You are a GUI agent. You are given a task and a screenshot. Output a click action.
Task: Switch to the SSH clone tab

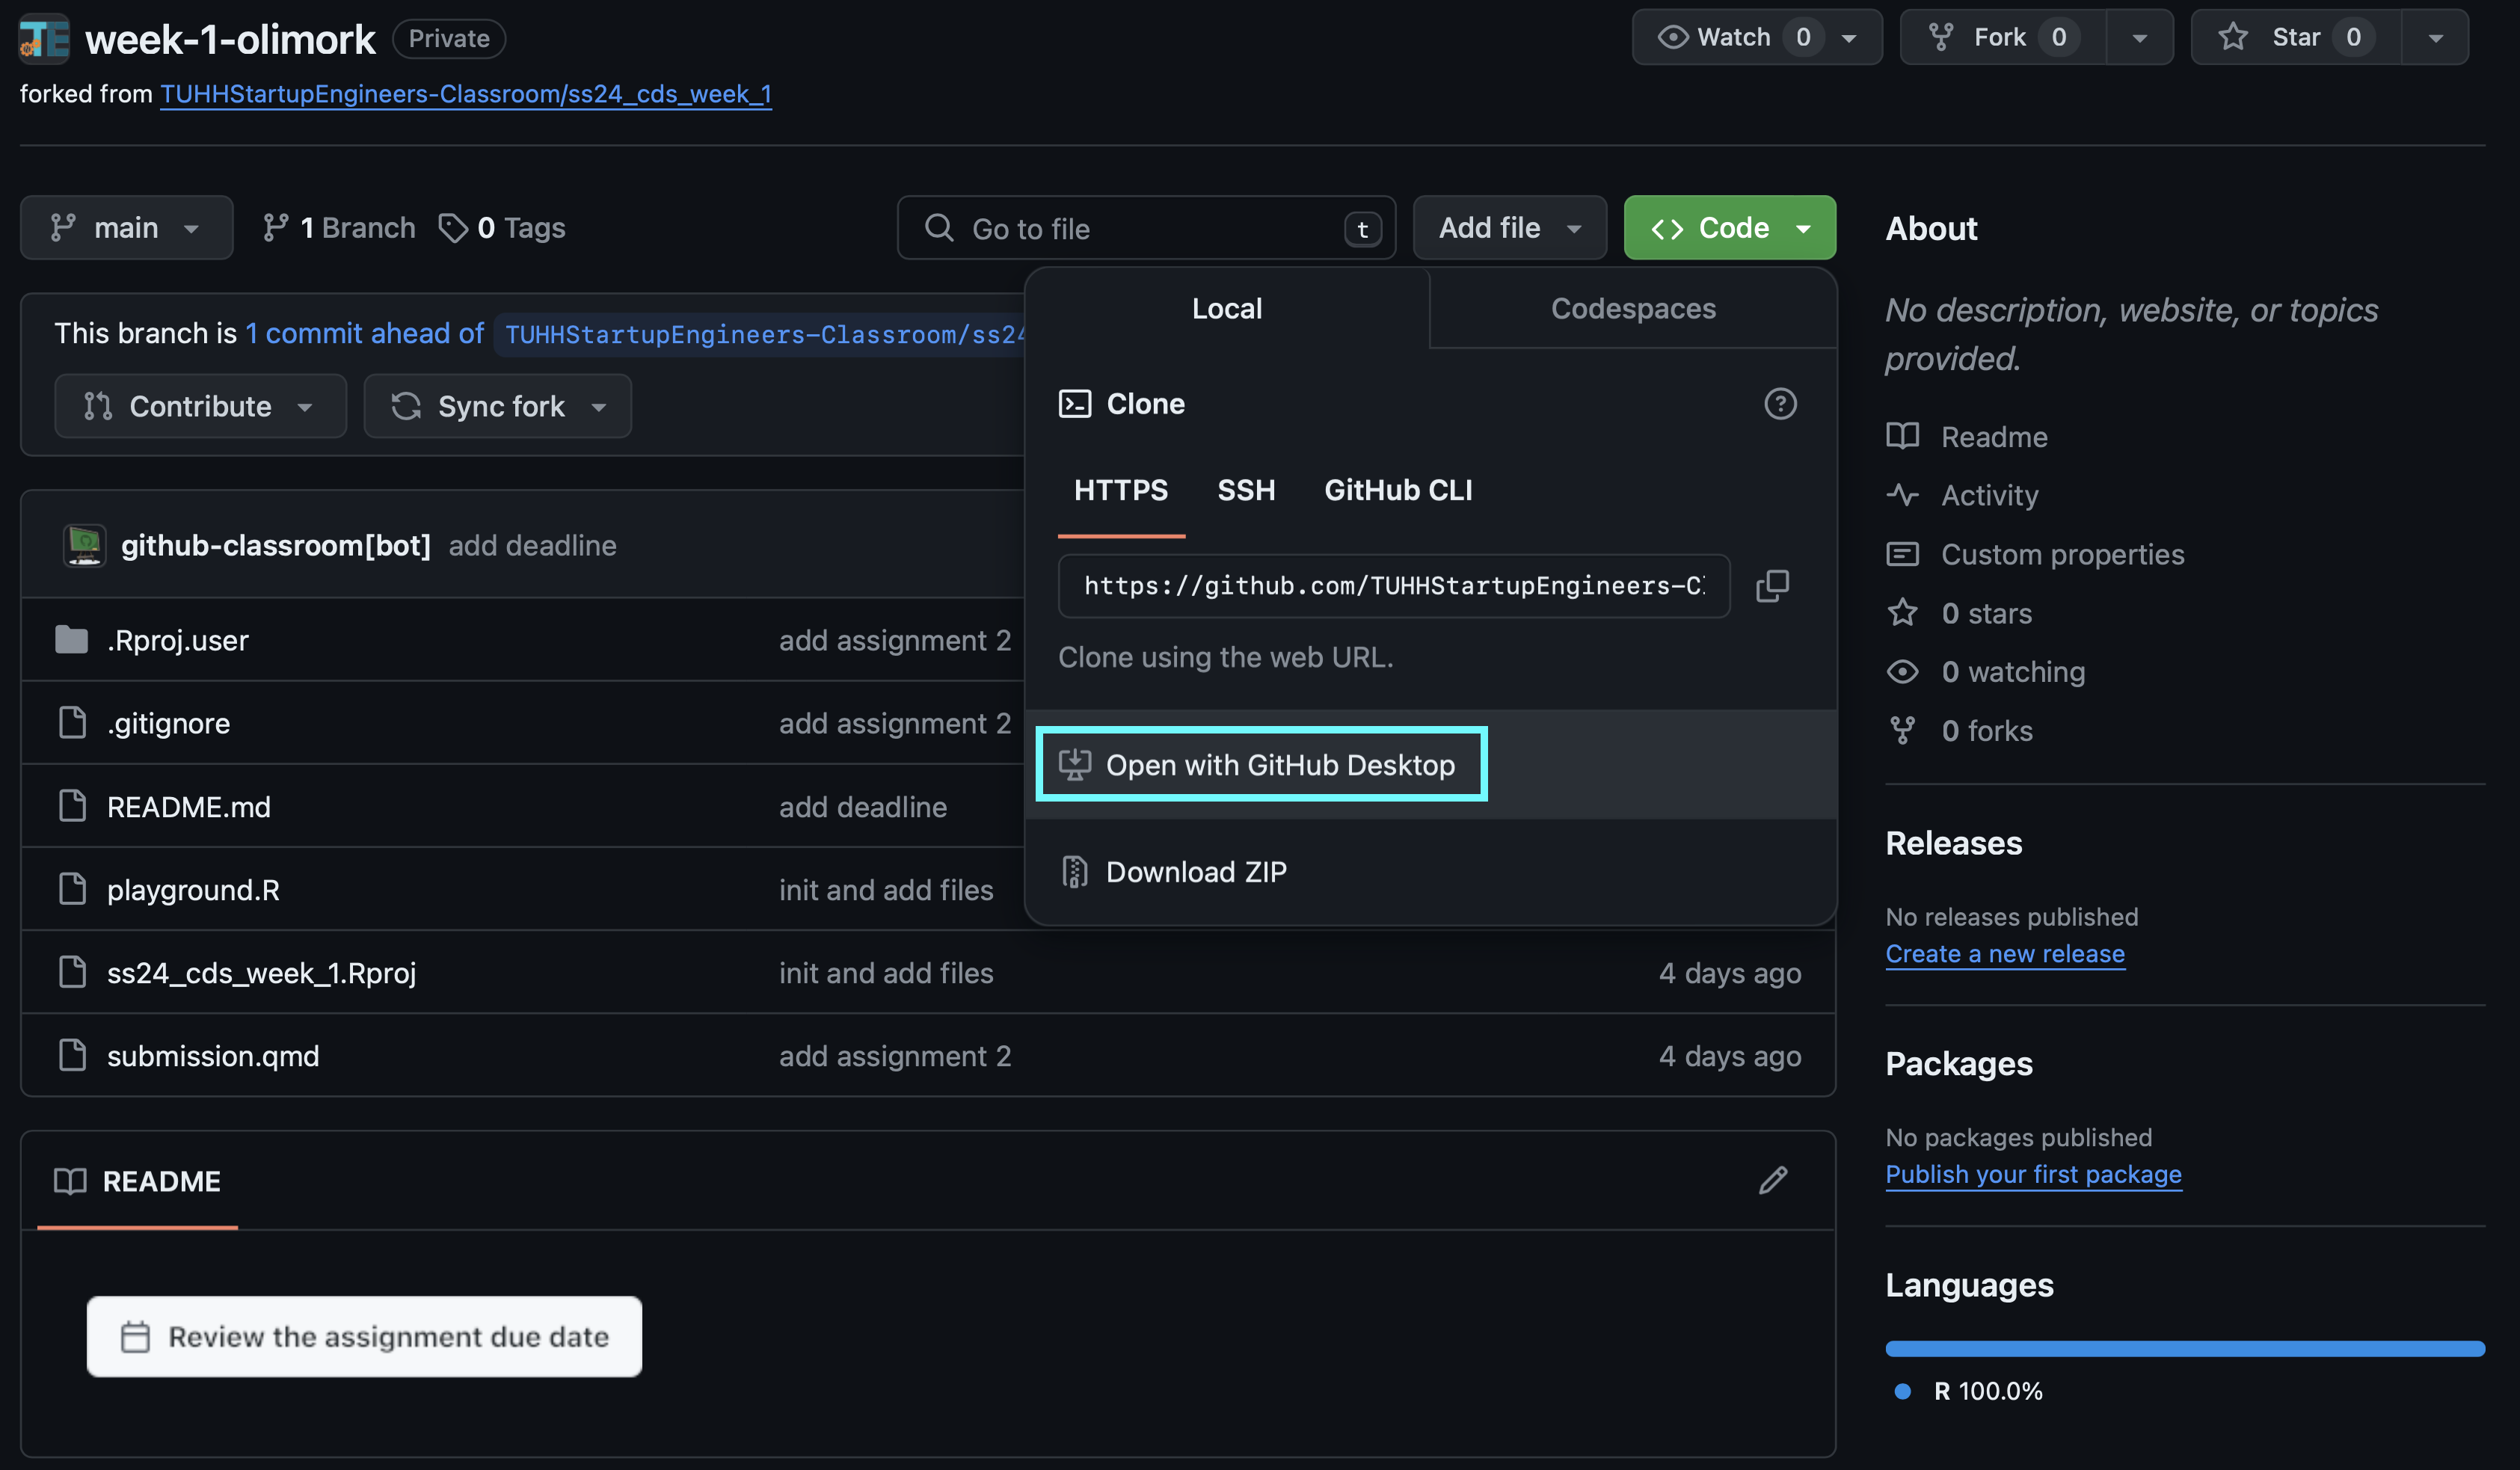coord(1246,490)
